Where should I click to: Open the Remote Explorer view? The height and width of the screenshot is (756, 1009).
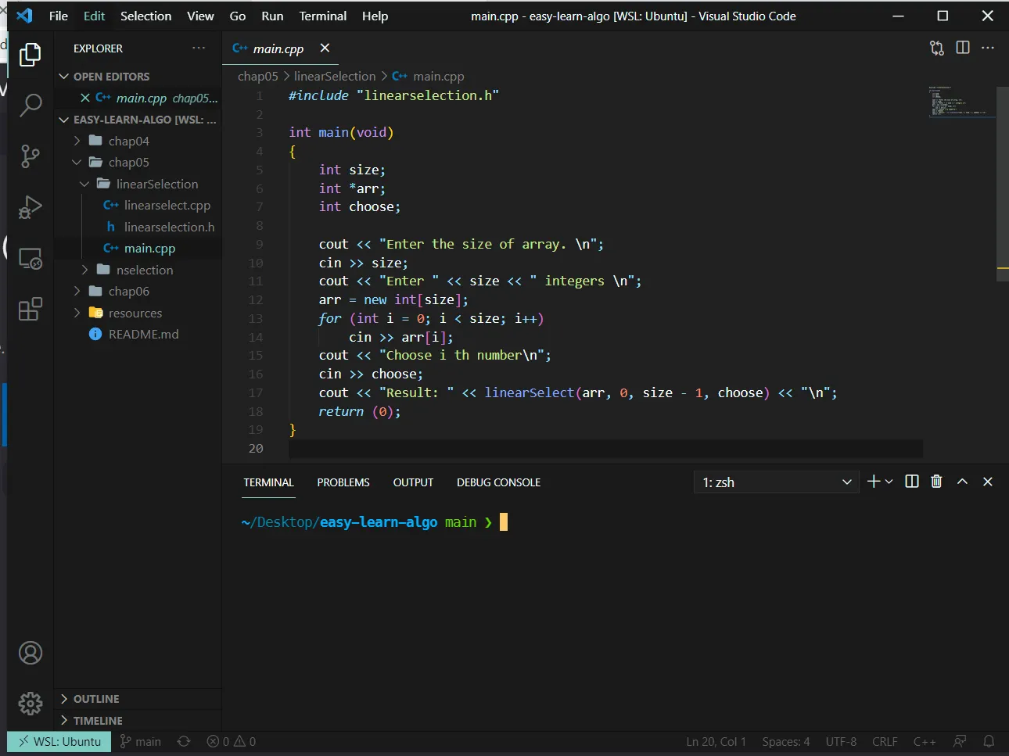point(31,259)
